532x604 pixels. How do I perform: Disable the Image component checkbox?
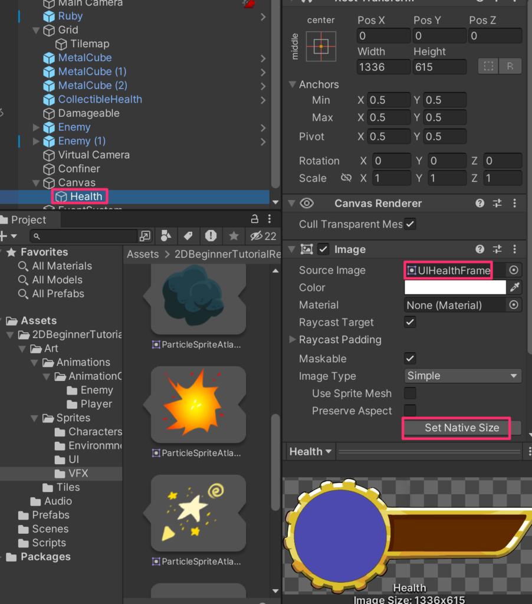pos(323,250)
